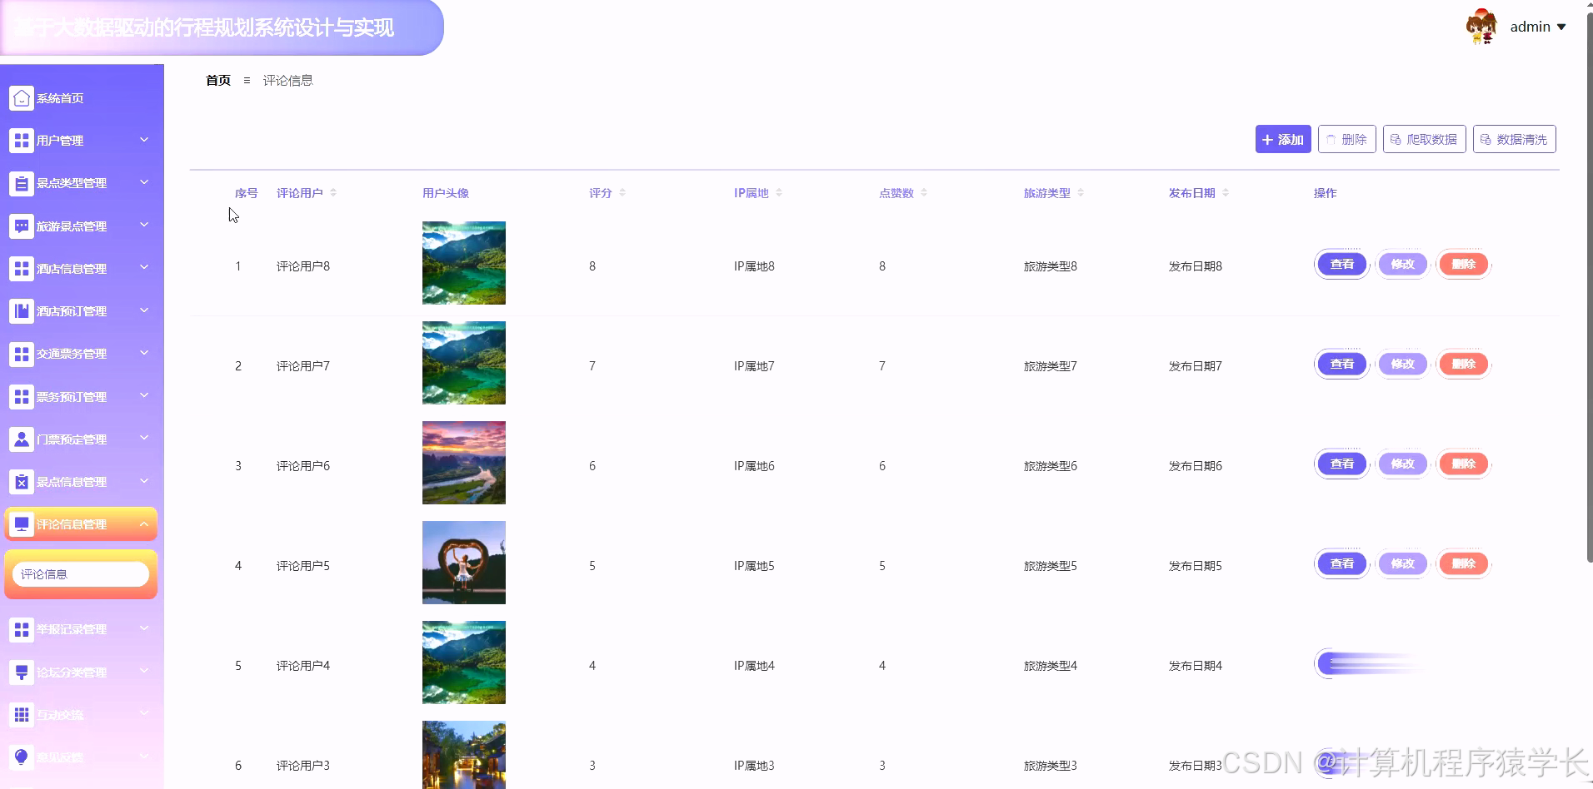
Task: Select the 酒店信息管理 grid icon
Action: point(21,268)
